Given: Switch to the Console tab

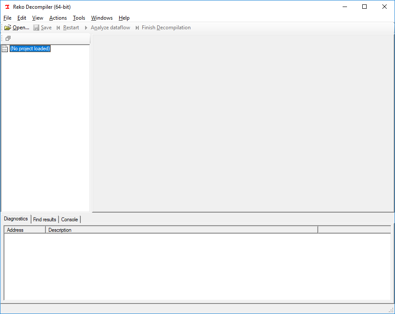Looking at the screenshot, I should (x=69, y=220).
